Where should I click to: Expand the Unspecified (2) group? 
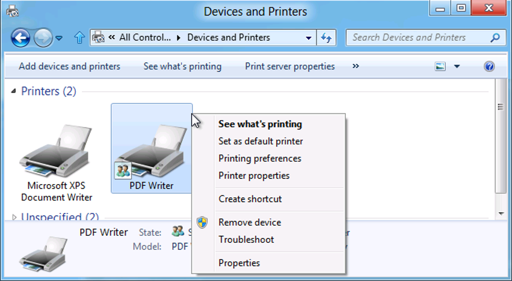14,217
